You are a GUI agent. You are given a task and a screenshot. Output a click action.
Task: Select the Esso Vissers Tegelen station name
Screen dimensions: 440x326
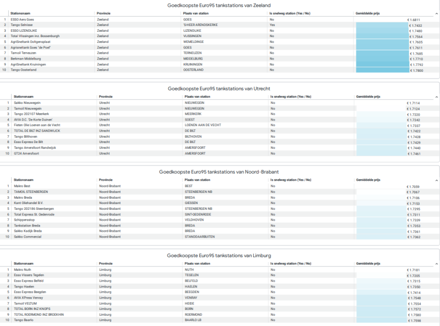tap(29, 275)
